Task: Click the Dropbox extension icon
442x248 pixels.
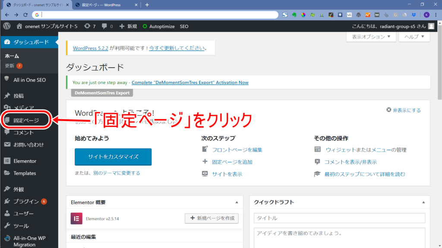Action: [x=414, y=15]
